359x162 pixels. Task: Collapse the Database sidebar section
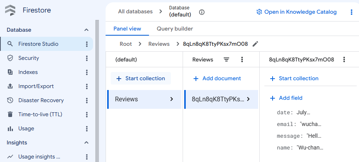point(86,30)
